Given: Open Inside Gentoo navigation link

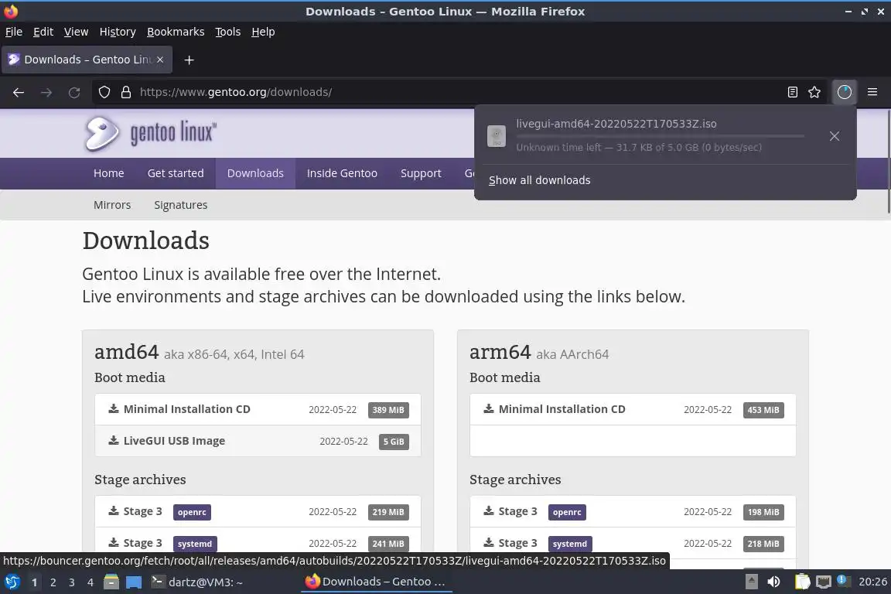Looking at the screenshot, I should point(342,173).
